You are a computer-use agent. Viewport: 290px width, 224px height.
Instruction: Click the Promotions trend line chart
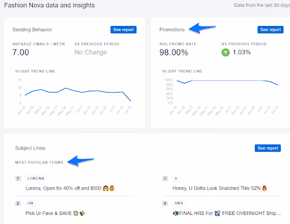221,97
